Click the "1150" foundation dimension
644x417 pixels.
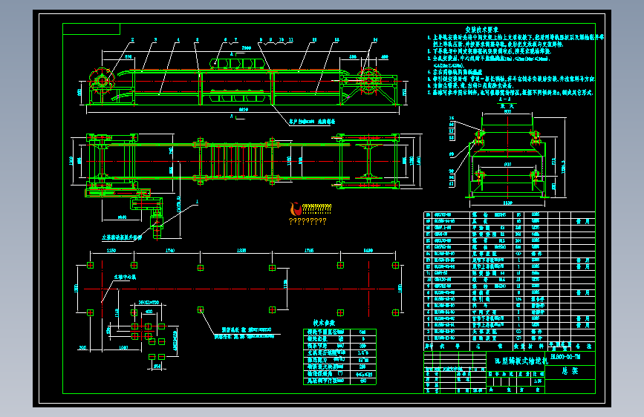[111, 250]
